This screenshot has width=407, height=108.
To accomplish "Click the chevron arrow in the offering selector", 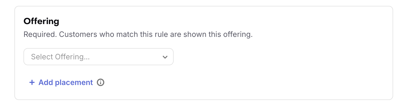I will tap(165, 57).
